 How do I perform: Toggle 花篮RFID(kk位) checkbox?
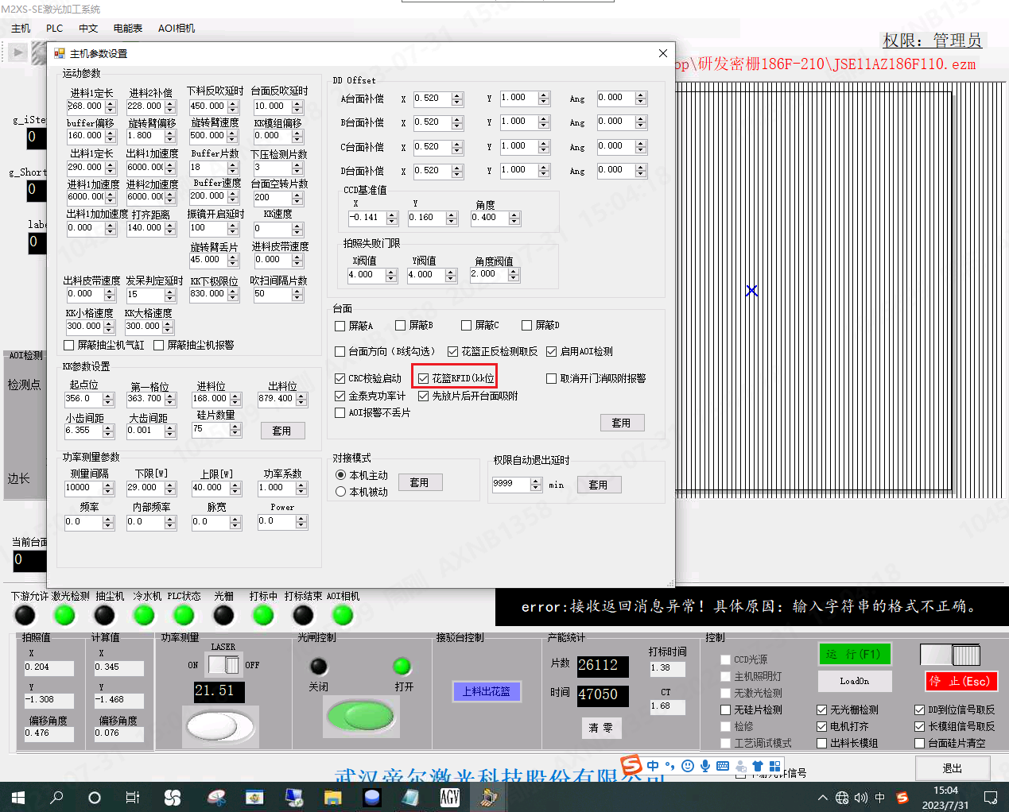[x=424, y=378]
